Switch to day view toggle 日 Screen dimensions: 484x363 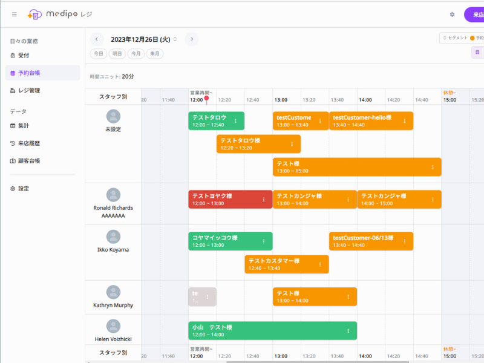(477, 53)
